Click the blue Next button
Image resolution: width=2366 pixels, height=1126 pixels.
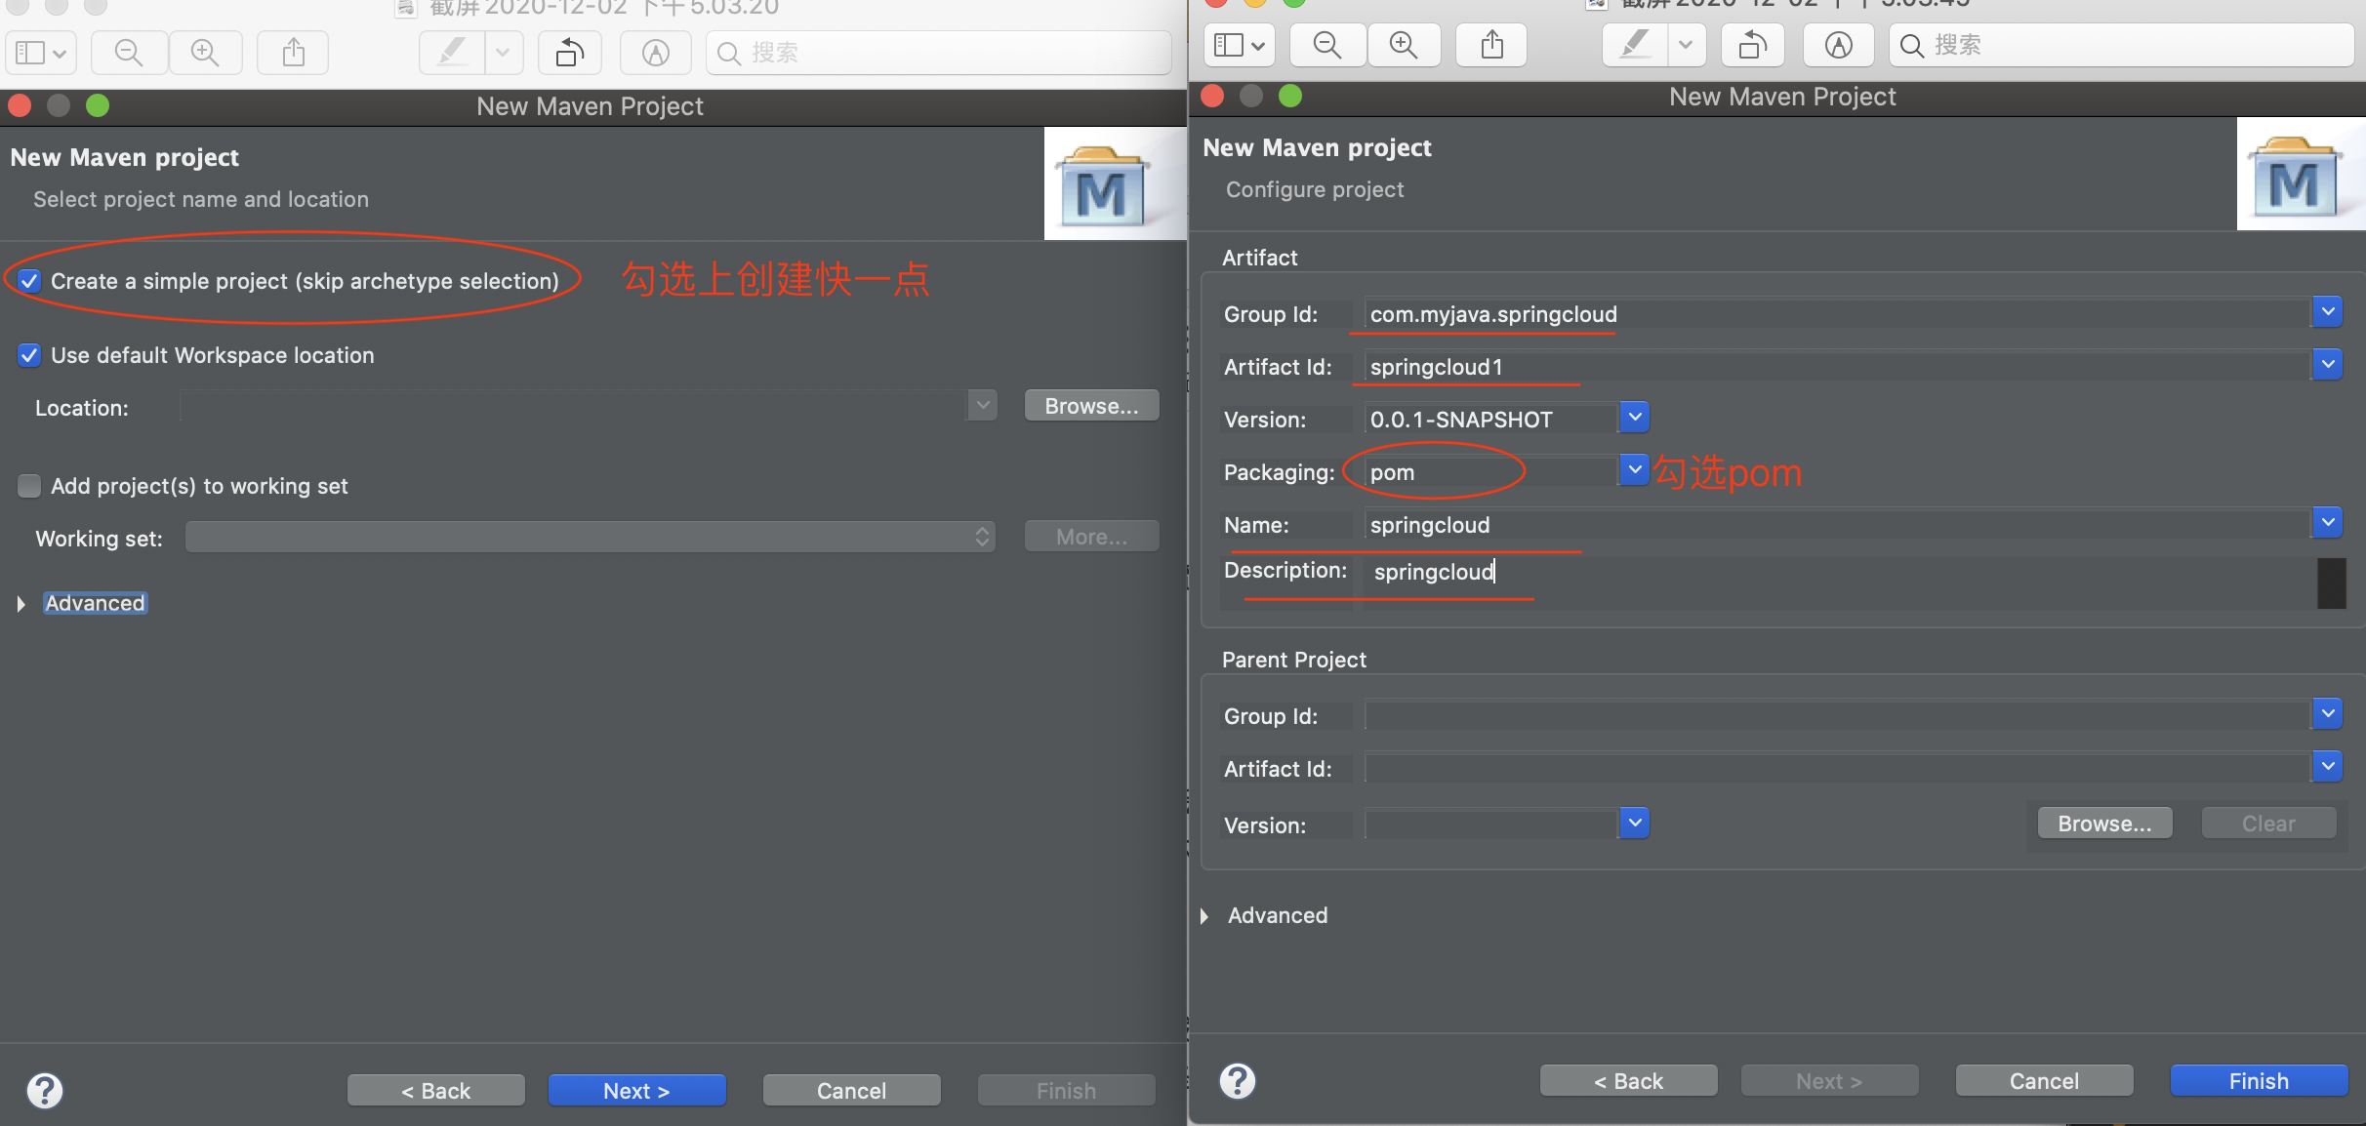636,1090
